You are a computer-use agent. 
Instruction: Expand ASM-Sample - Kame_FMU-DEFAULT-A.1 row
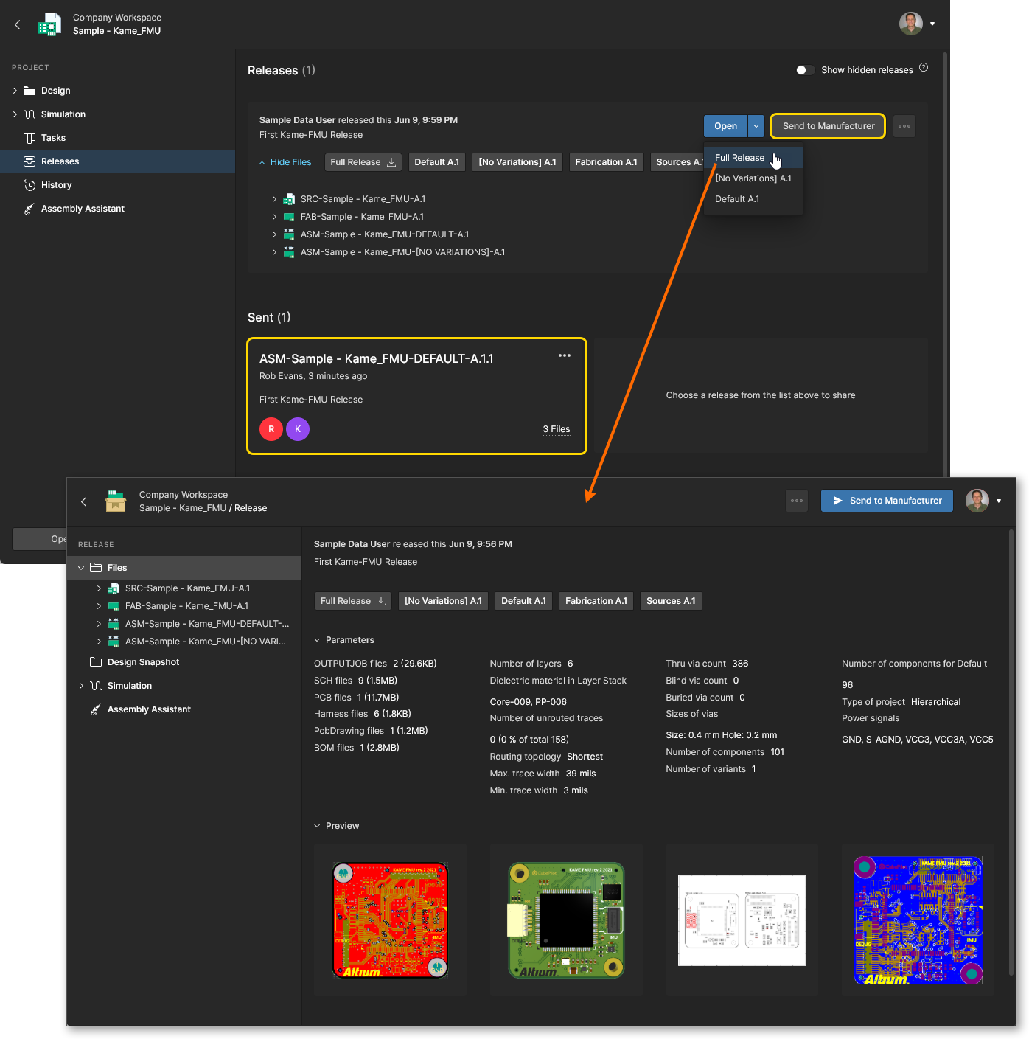274,234
